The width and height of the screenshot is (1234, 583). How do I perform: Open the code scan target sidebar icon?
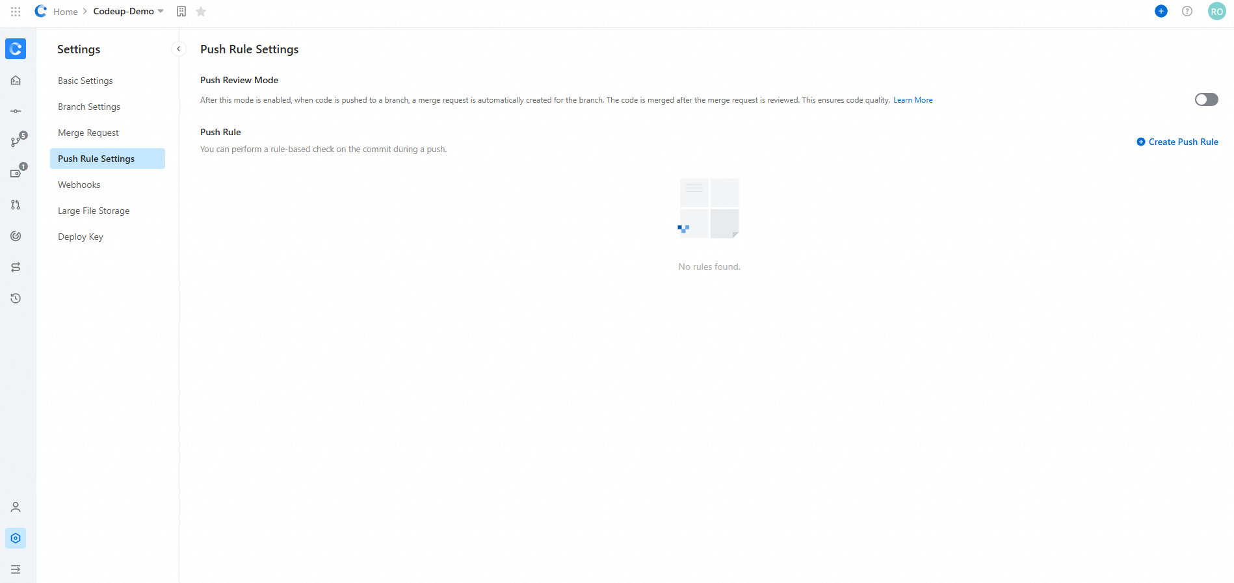point(16,236)
